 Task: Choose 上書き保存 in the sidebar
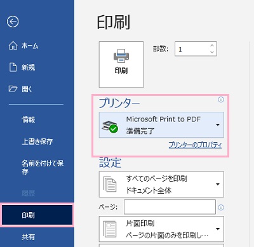[x=37, y=141]
